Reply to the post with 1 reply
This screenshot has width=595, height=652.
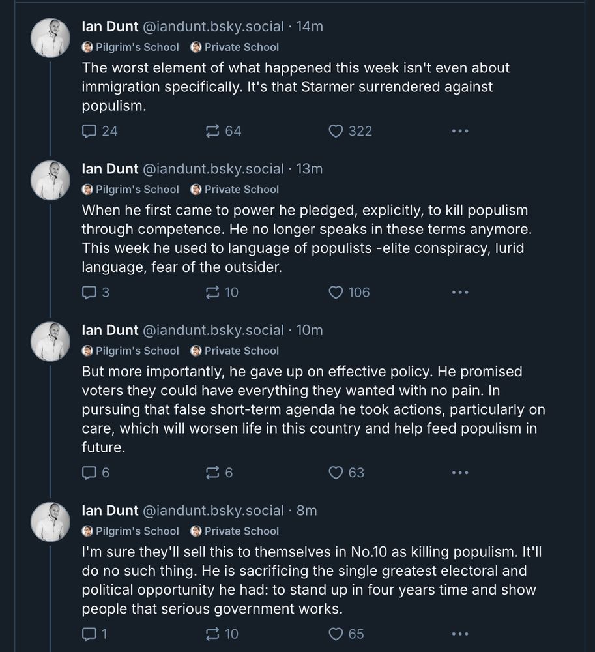pos(89,634)
